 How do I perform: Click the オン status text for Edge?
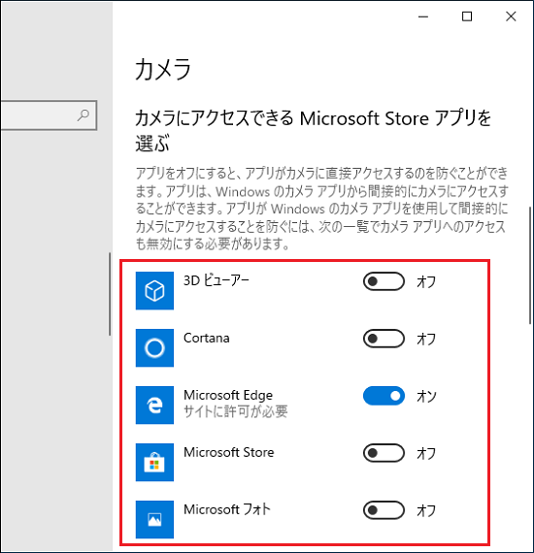point(426,397)
